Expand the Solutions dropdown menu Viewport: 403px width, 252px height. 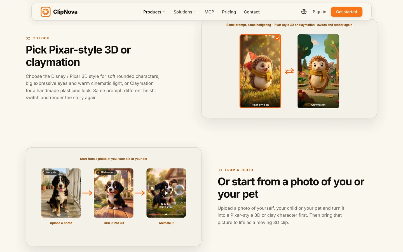pos(185,12)
